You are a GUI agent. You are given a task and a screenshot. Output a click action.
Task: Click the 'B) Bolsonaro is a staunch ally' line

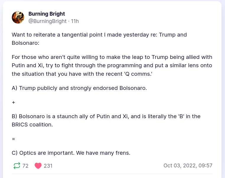[x=106, y=116]
